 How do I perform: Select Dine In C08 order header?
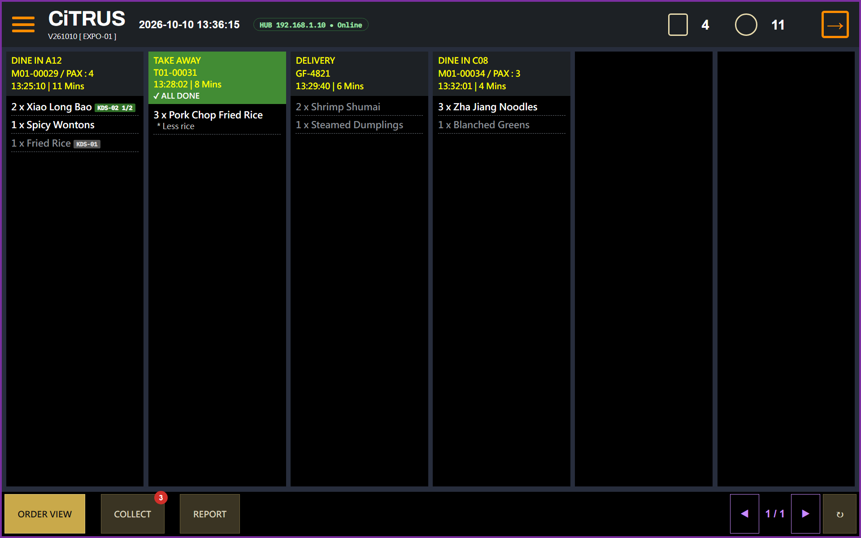tap(501, 74)
